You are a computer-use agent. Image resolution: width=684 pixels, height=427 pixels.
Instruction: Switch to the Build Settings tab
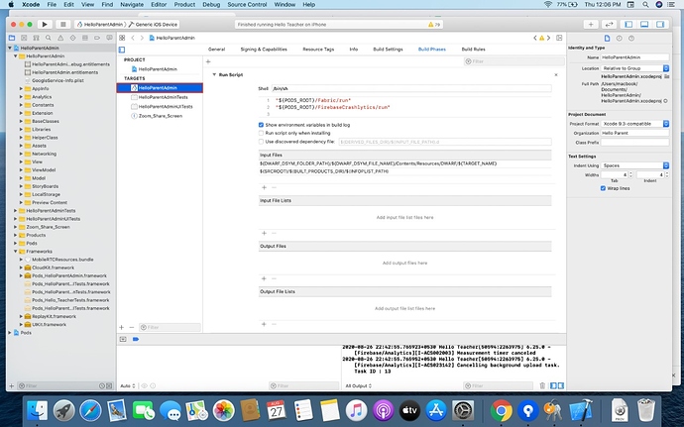tap(388, 50)
